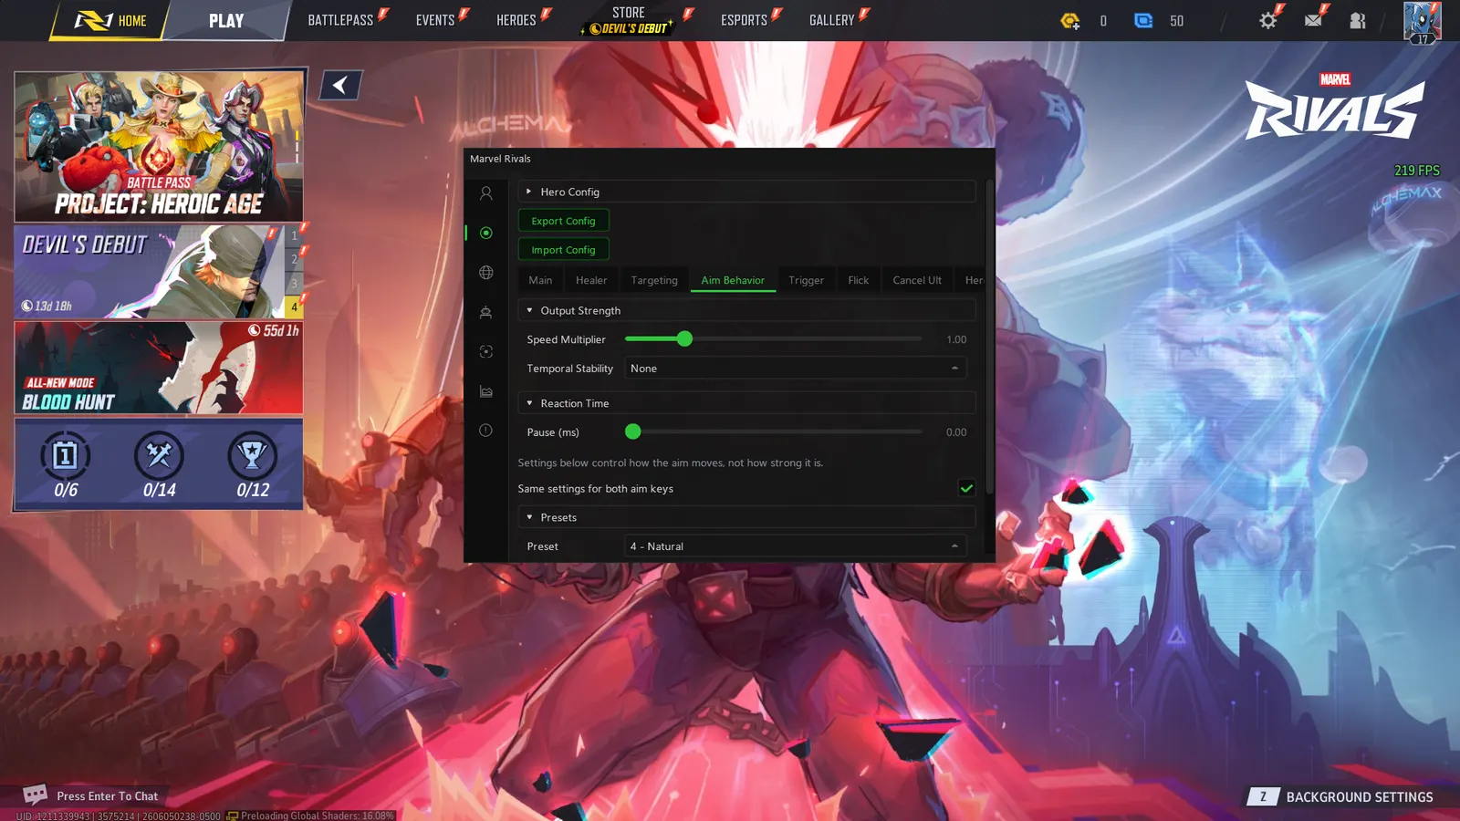
Task: Switch to the Trigger tab
Action: coord(806,280)
